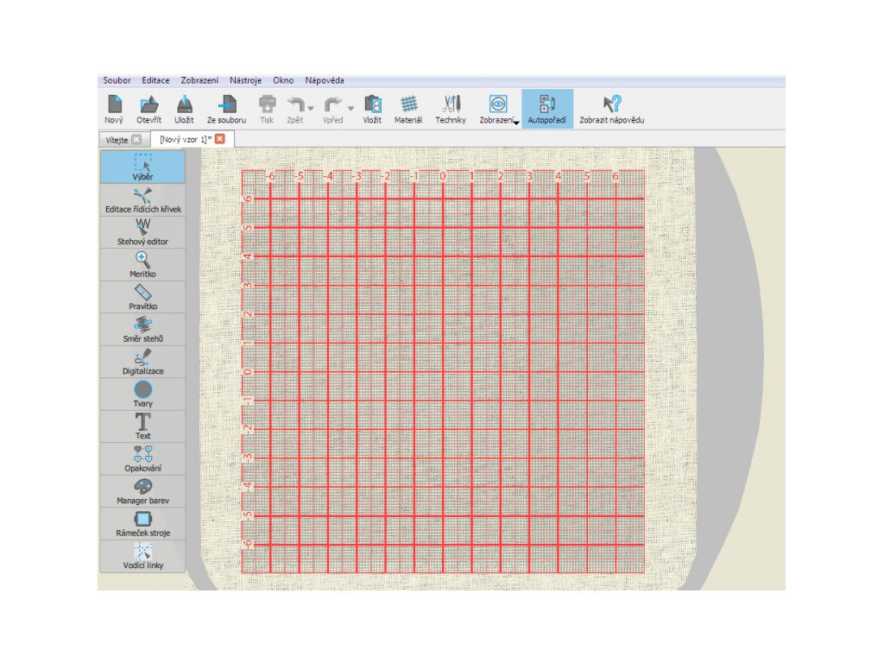
Task: Open the Manager barev palette
Action: 142,491
